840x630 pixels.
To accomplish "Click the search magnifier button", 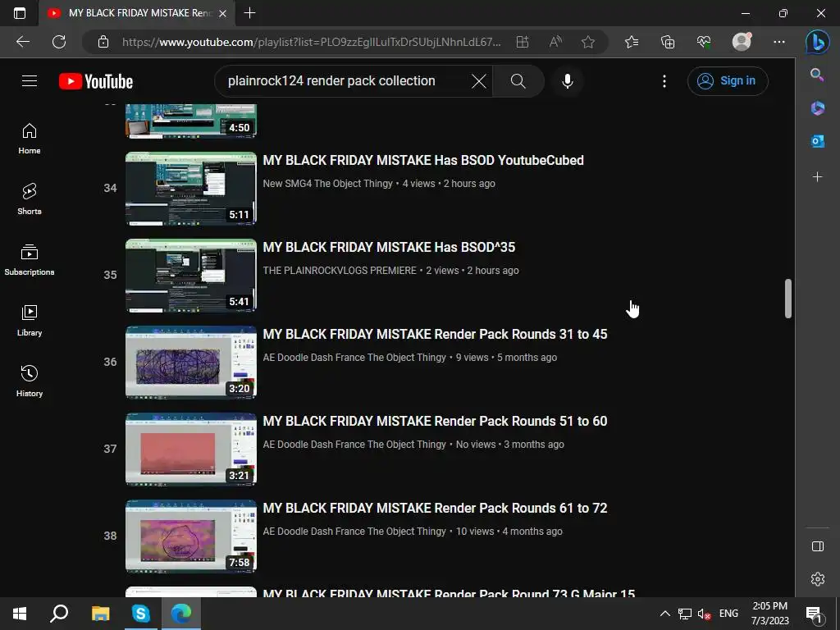I will pyautogui.click(x=518, y=81).
